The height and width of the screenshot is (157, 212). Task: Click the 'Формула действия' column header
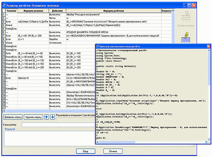click(x=114, y=11)
